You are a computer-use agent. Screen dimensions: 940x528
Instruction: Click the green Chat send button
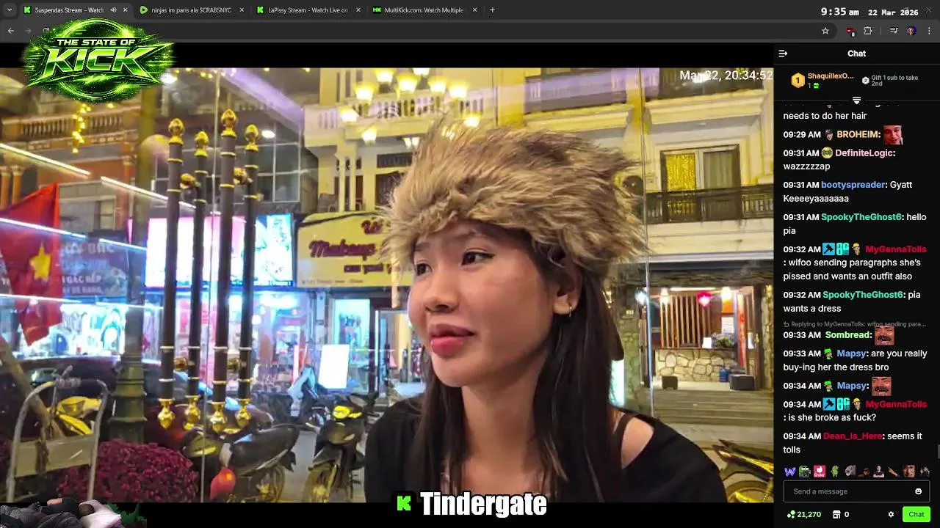tap(916, 514)
